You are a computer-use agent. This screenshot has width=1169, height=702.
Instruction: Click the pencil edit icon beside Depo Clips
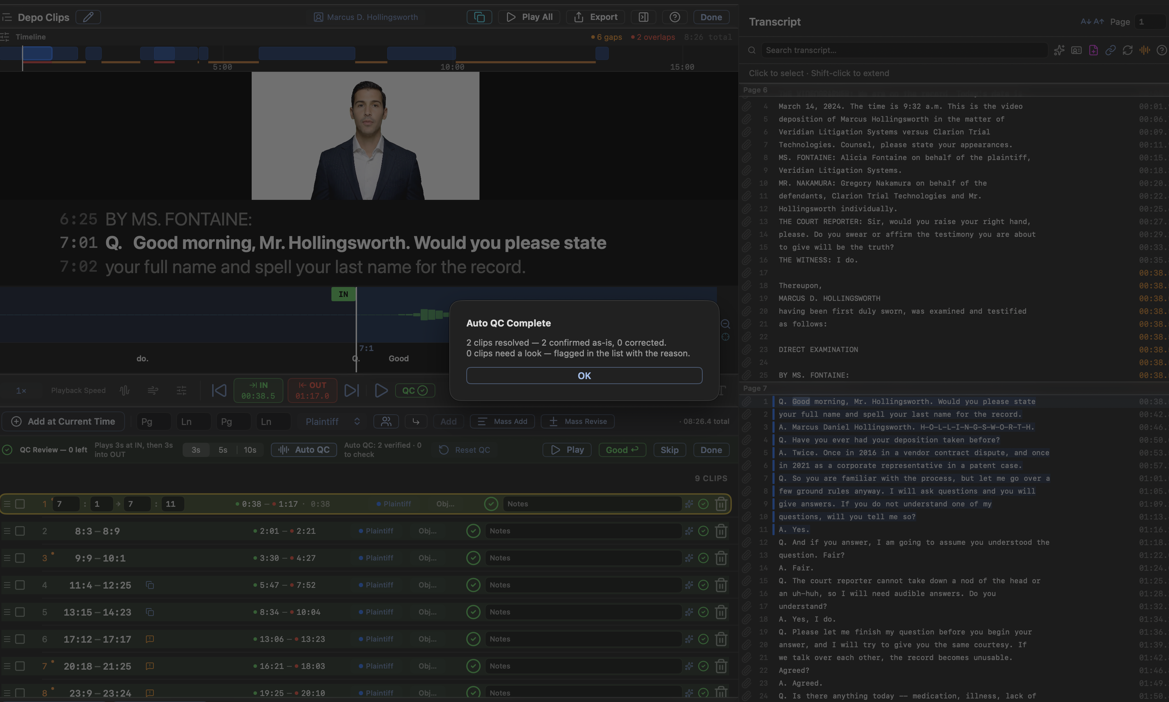(88, 17)
